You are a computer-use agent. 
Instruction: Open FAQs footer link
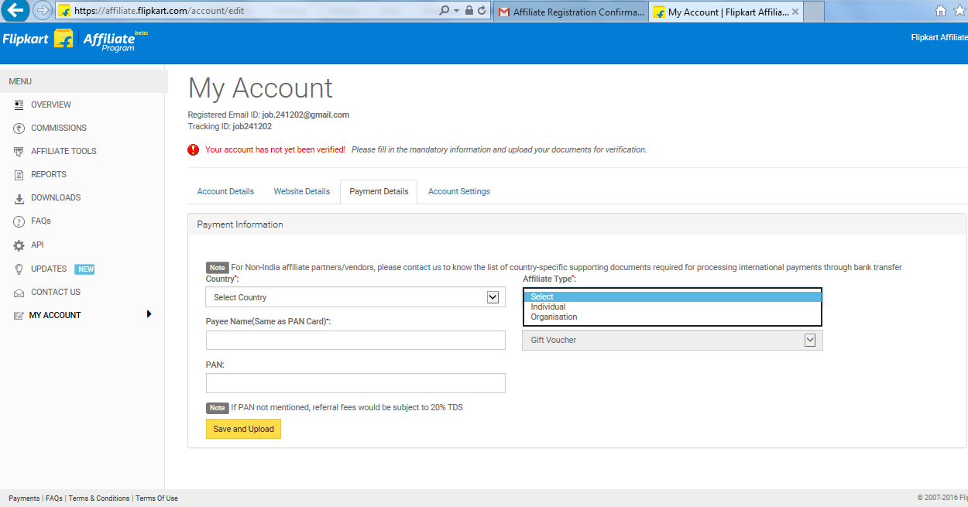pos(53,498)
